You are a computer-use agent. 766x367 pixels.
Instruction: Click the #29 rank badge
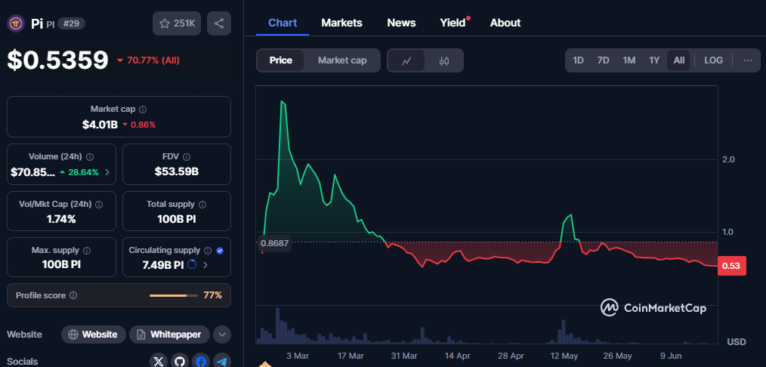71,23
